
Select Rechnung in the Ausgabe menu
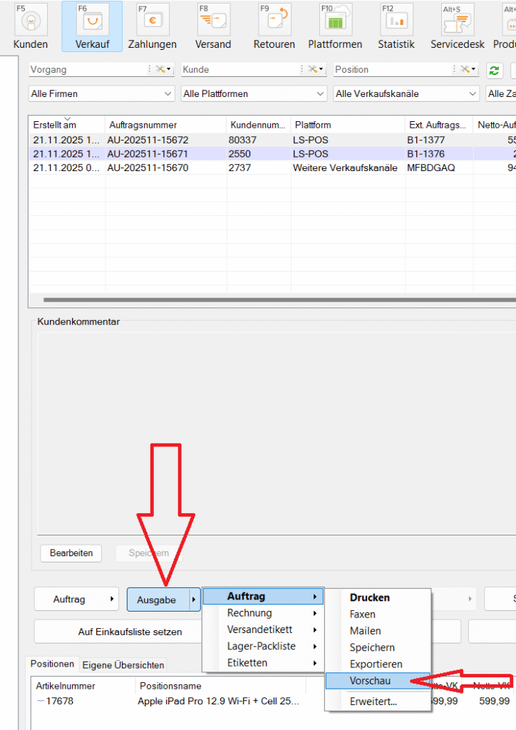pyautogui.click(x=249, y=613)
